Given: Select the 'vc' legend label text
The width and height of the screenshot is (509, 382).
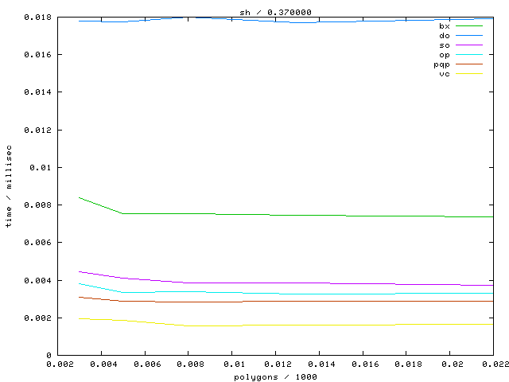Looking at the screenshot, I should tap(444, 74).
